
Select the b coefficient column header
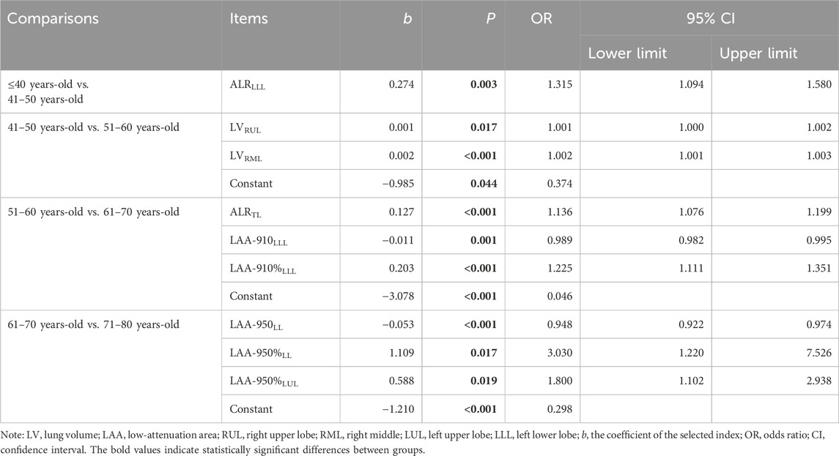click(x=410, y=16)
